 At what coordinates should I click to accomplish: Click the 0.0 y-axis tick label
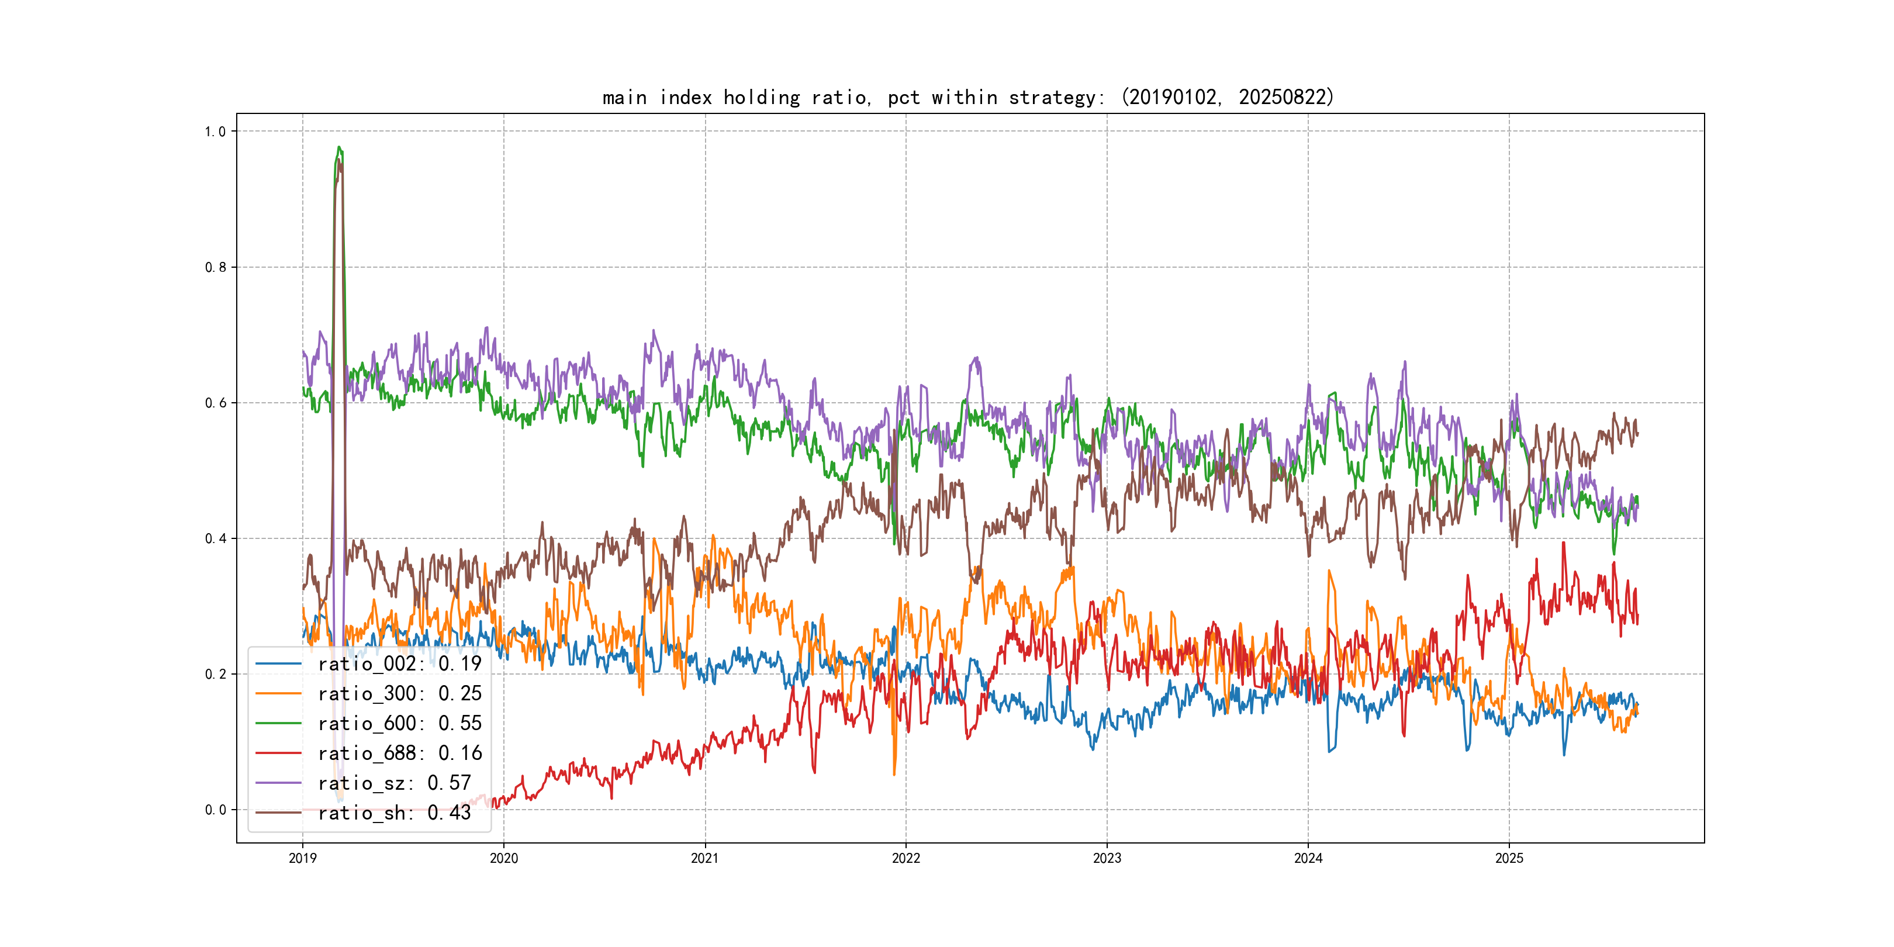215,810
